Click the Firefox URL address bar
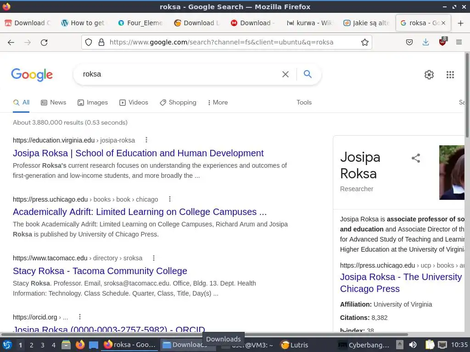Screen dimensions: 470x352 221,42
